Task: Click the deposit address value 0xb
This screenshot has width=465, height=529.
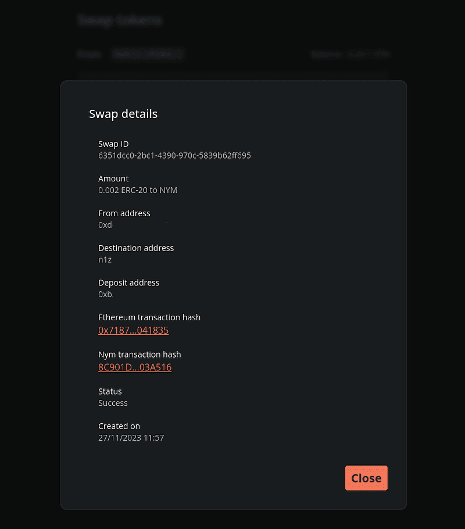Action: click(x=105, y=294)
